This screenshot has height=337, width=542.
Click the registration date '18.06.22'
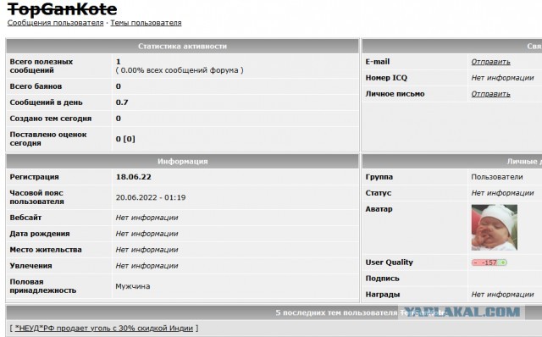[x=134, y=177]
